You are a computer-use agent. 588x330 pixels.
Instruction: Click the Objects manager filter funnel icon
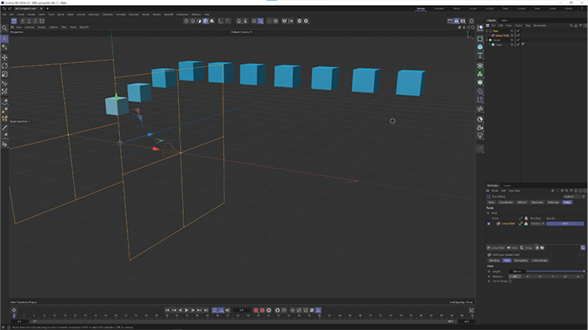[580, 25]
